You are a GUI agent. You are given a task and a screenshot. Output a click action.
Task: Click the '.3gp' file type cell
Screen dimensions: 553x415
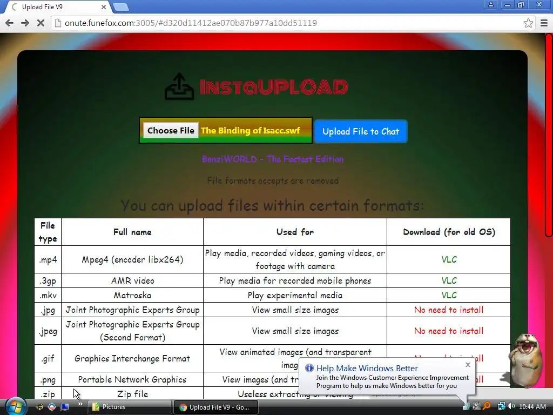(x=48, y=281)
